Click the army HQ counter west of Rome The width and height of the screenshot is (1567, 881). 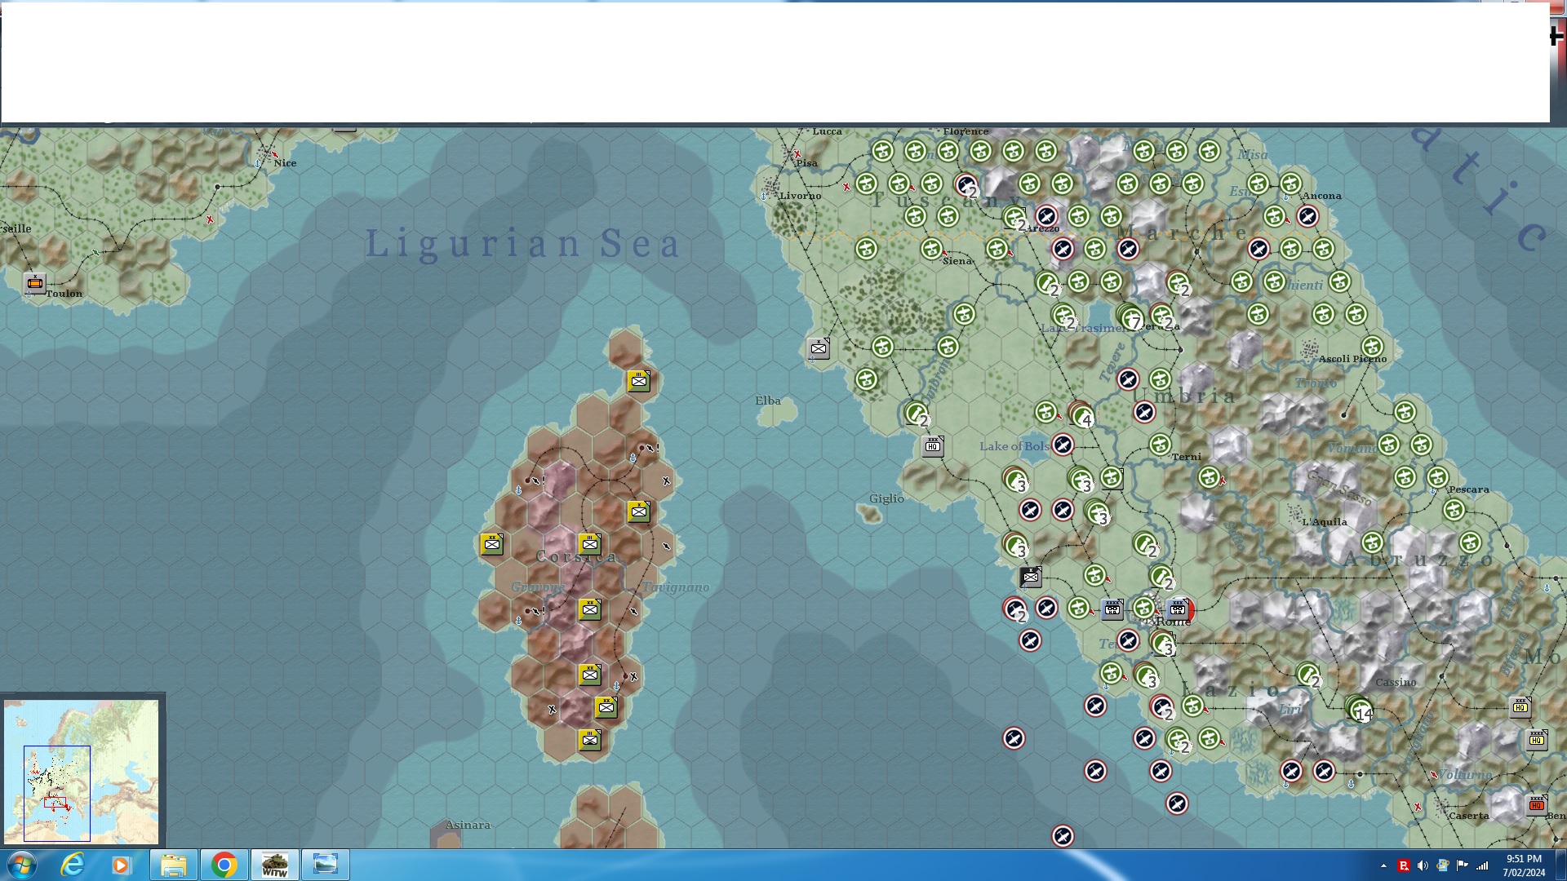tap(1112, 609)
